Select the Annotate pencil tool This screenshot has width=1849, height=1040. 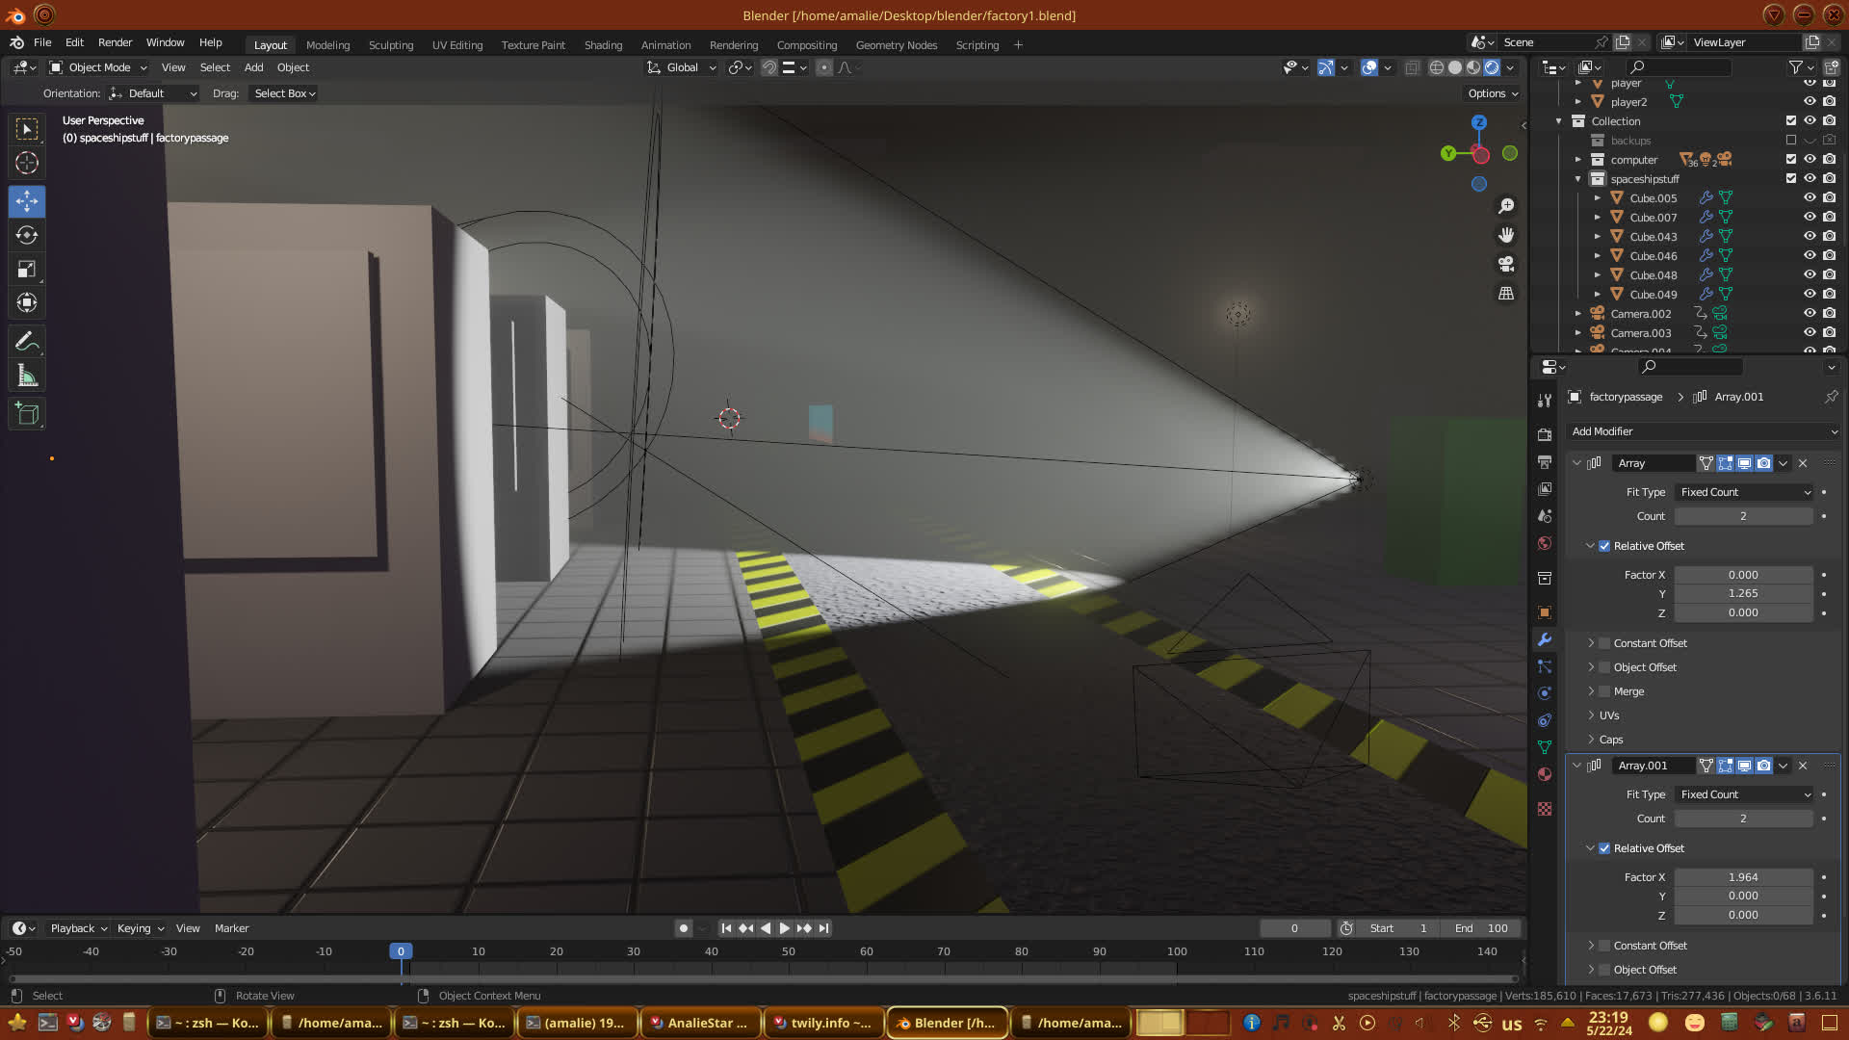27,342
